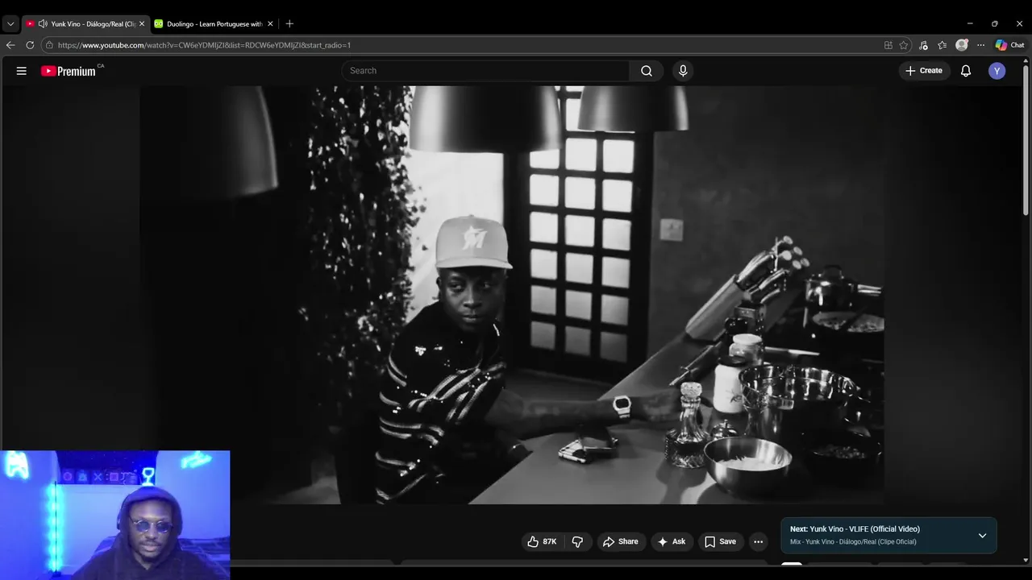
Task: Click the Create button
Action: point(923,71)
